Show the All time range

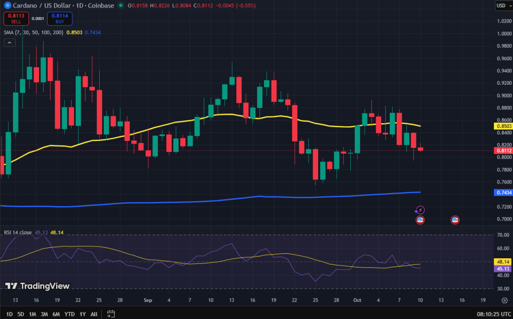94,314
